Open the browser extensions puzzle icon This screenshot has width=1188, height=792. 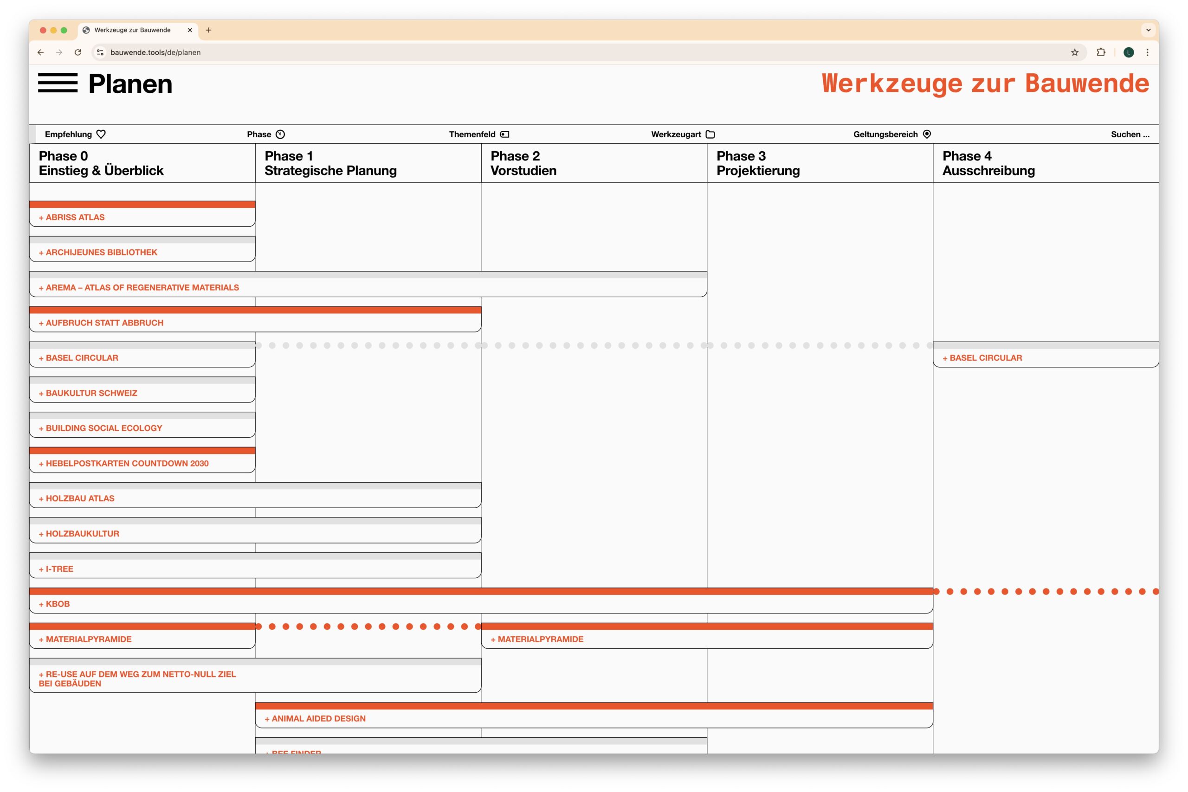(1101, 52)
